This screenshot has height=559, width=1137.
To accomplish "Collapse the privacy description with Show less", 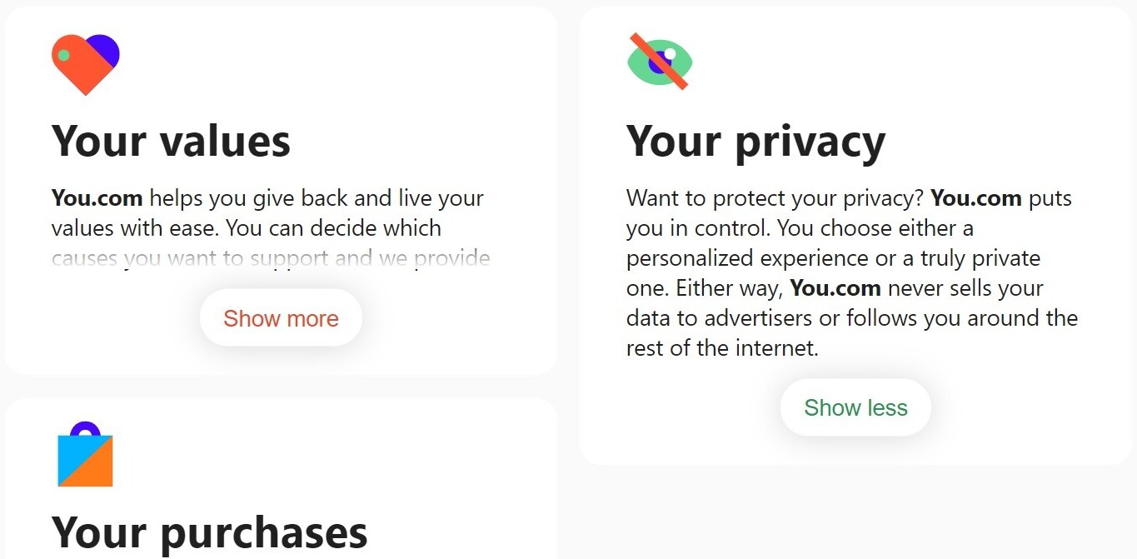I will [855, 407].
